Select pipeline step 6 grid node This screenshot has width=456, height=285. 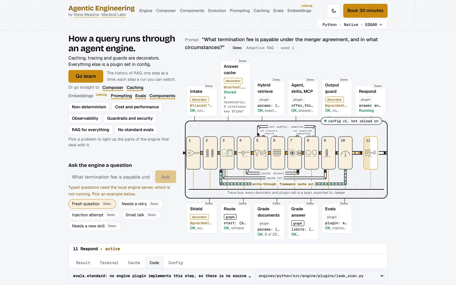tap(278, 153)
